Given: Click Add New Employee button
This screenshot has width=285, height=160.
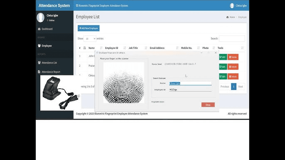Looking at the screenshot, I should tap(88, 28).
